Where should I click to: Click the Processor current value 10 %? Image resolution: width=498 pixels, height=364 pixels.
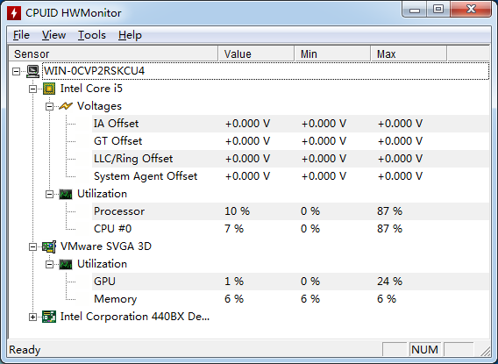tap(237, 211)
